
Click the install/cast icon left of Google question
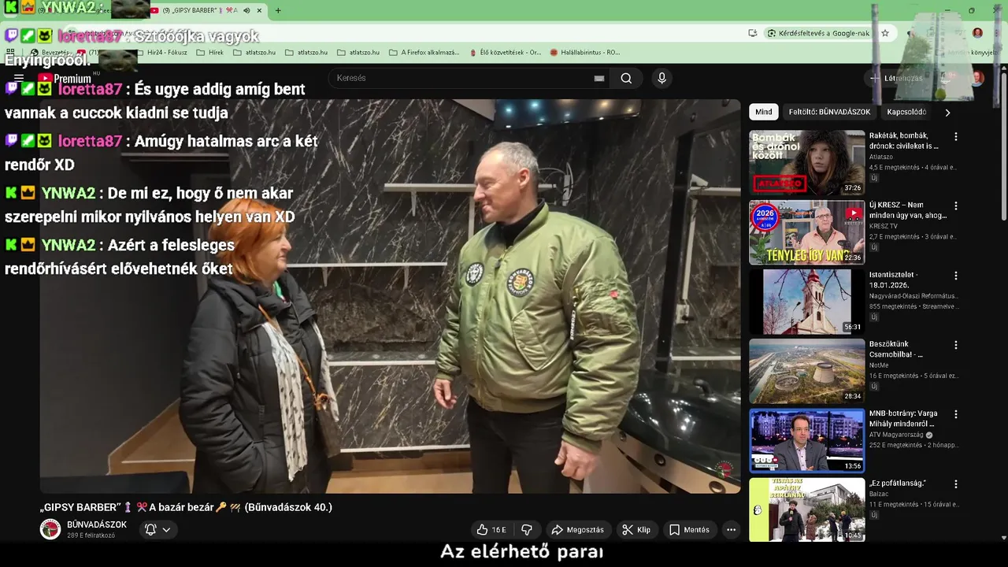(x=753, y=33)
